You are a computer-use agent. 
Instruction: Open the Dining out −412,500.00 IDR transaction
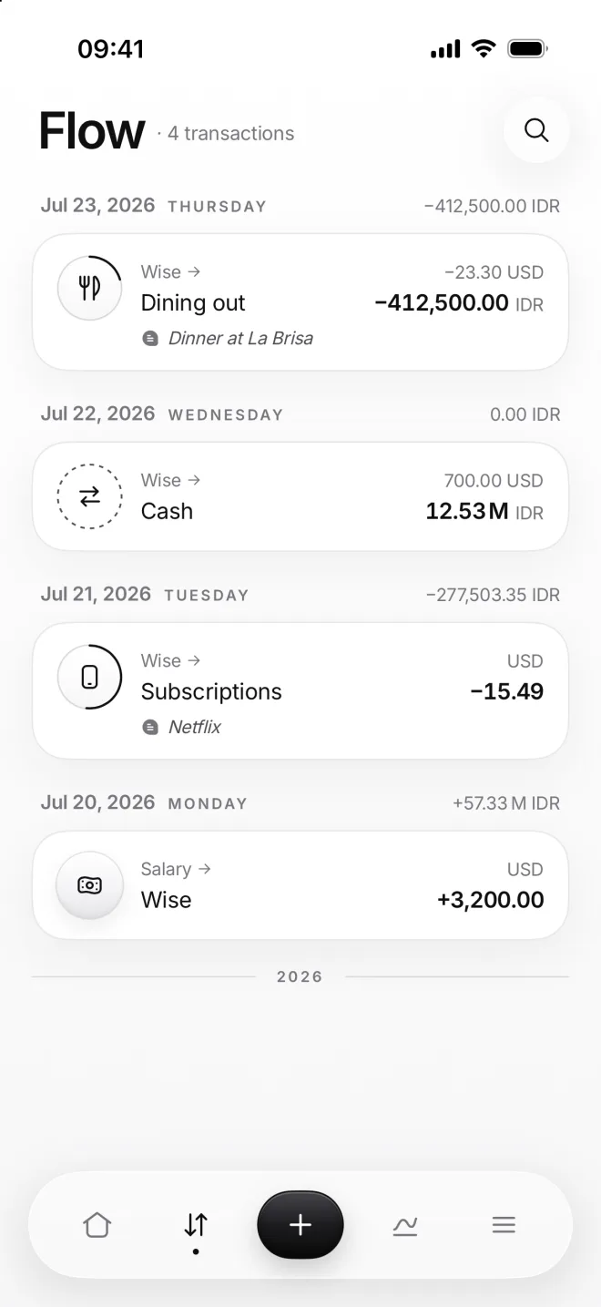coord(300,302)
